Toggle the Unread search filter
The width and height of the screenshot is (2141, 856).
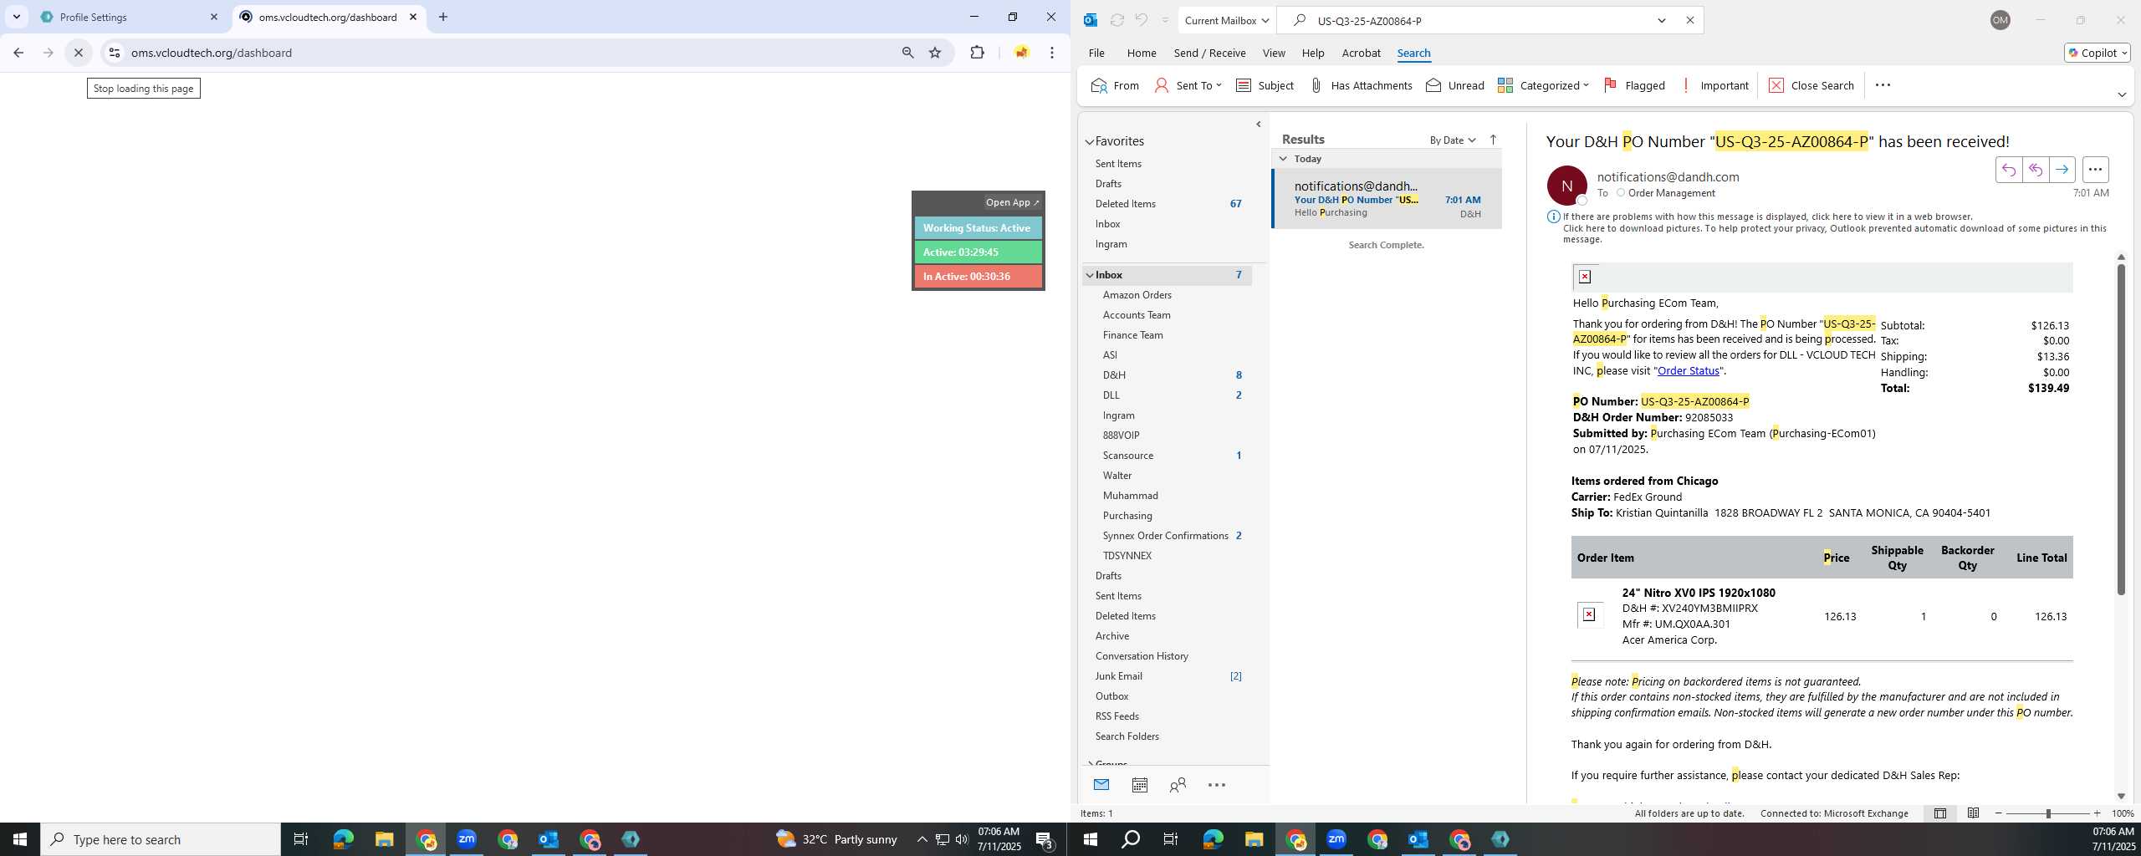pos(1455,85)
